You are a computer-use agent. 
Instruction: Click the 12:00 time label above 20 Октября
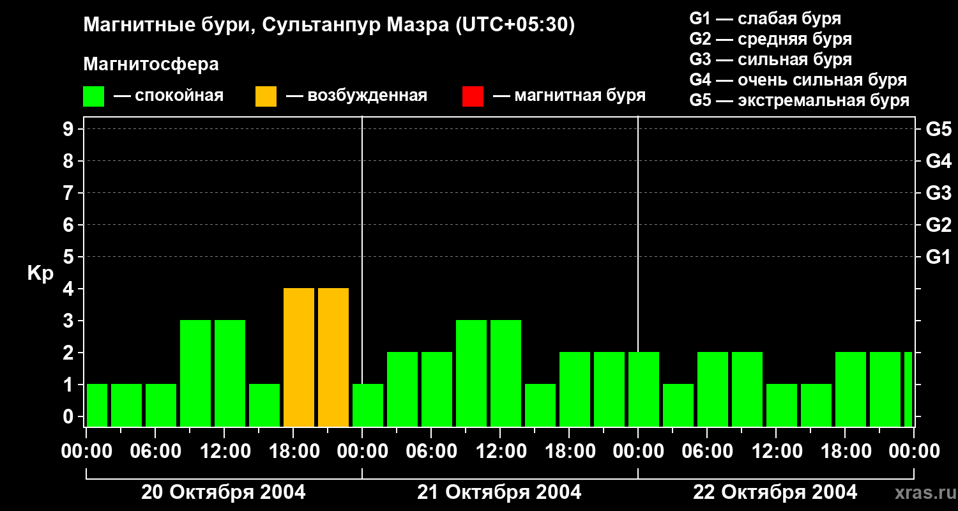tap(224, 451)
